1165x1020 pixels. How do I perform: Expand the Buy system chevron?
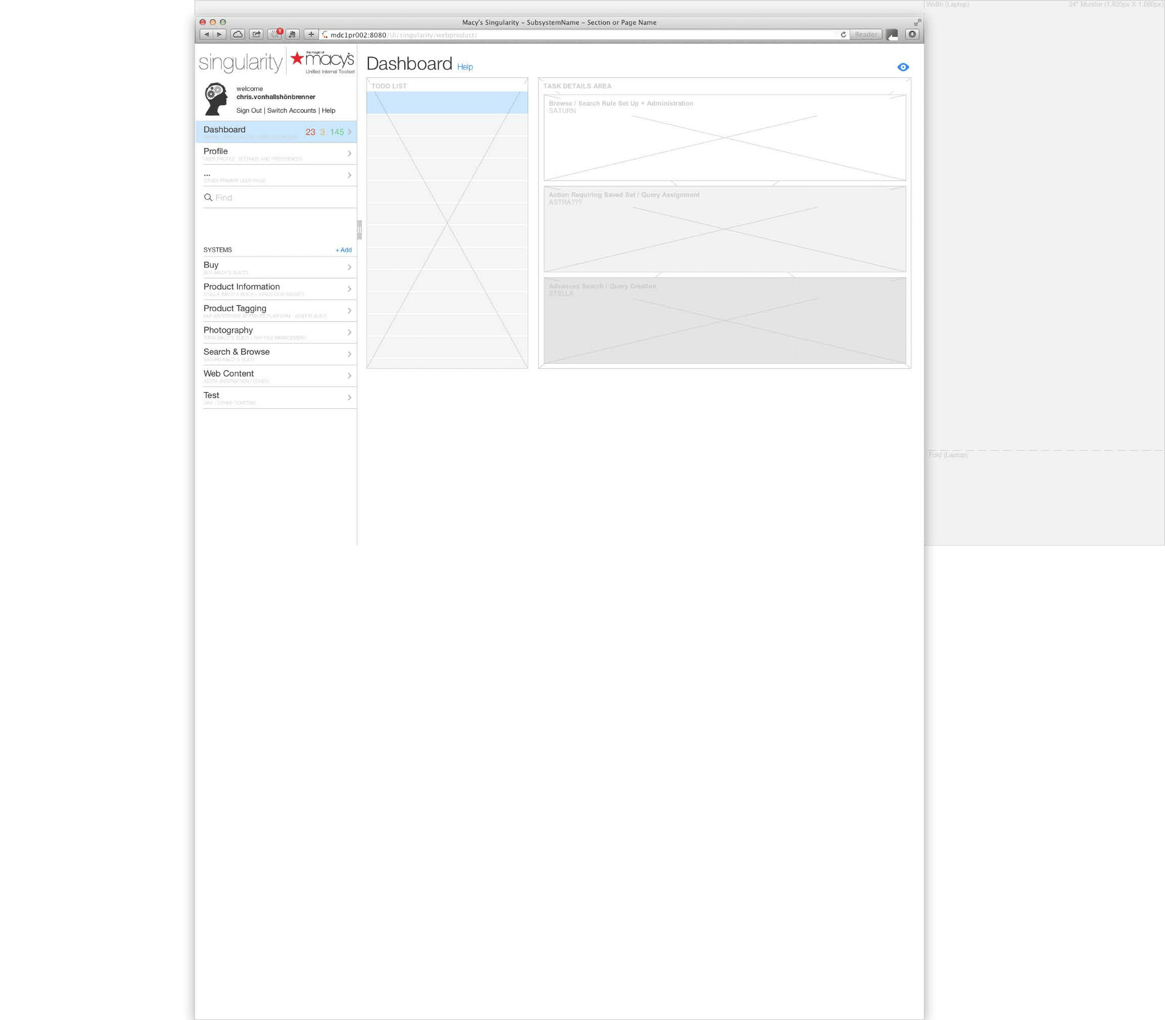(x=349, y=267)
